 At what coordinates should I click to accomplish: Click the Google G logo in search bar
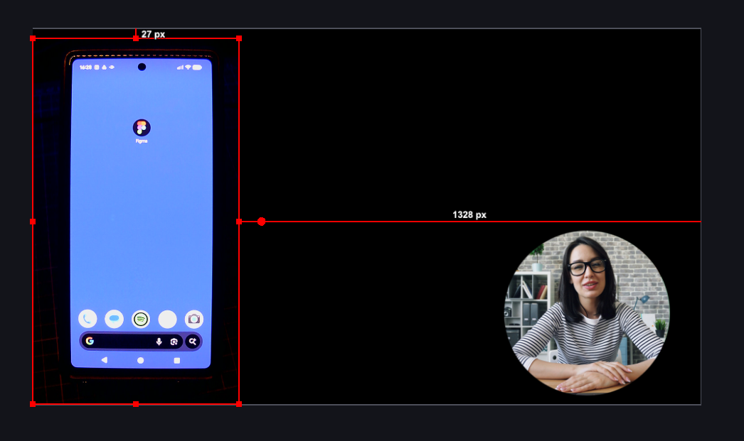click(x=90, y=341)
